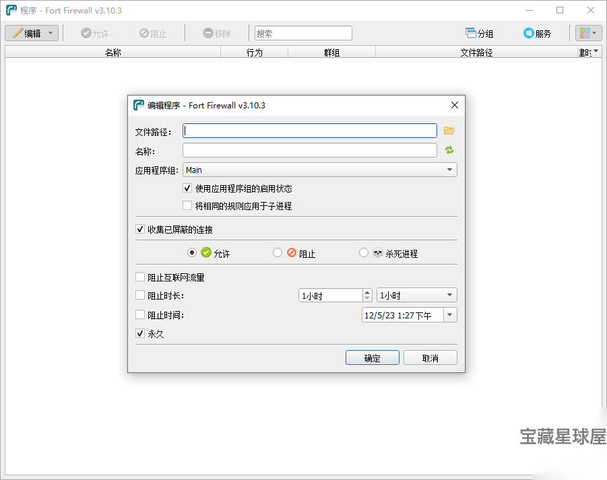Open the colored options dropdown in toolbar

click(x=588, y=33)
